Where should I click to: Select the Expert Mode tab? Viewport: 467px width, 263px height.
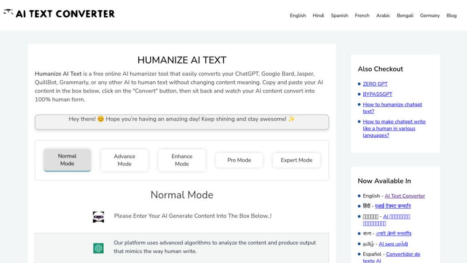point(297,160)
